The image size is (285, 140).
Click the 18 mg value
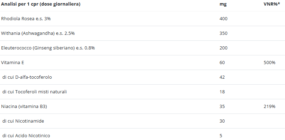click(x=222, y=92)
